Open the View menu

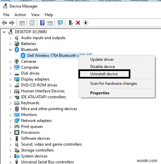(x=35, y=15)
